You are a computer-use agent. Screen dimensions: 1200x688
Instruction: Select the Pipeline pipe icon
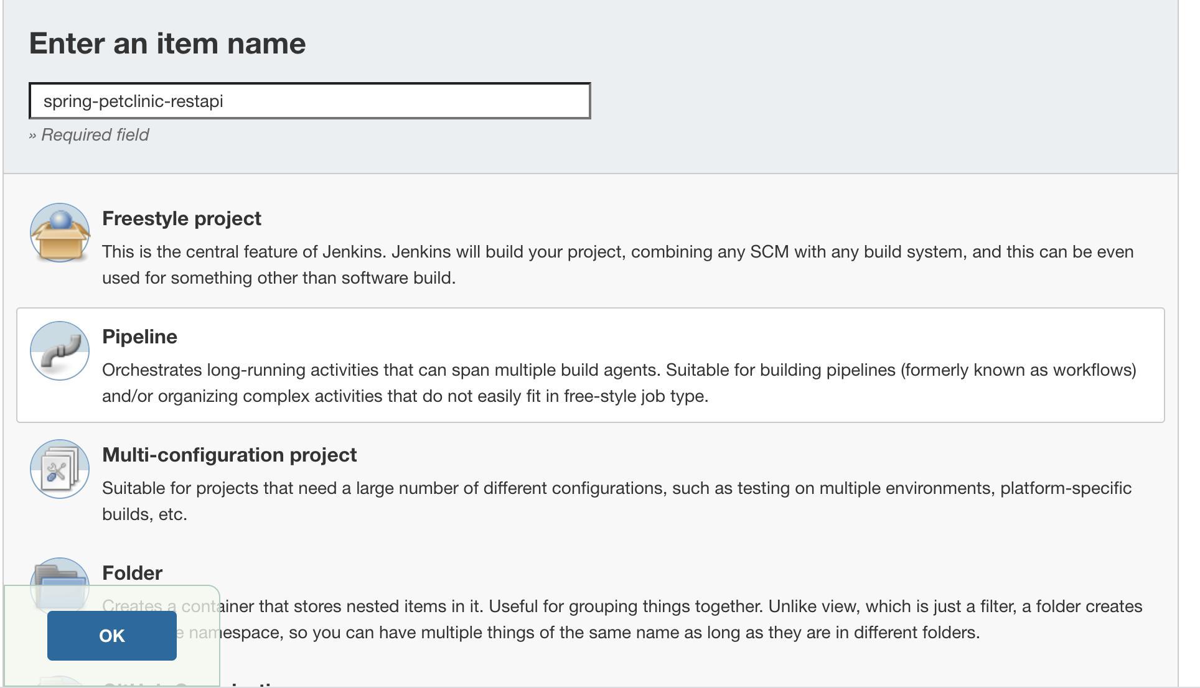60,351
